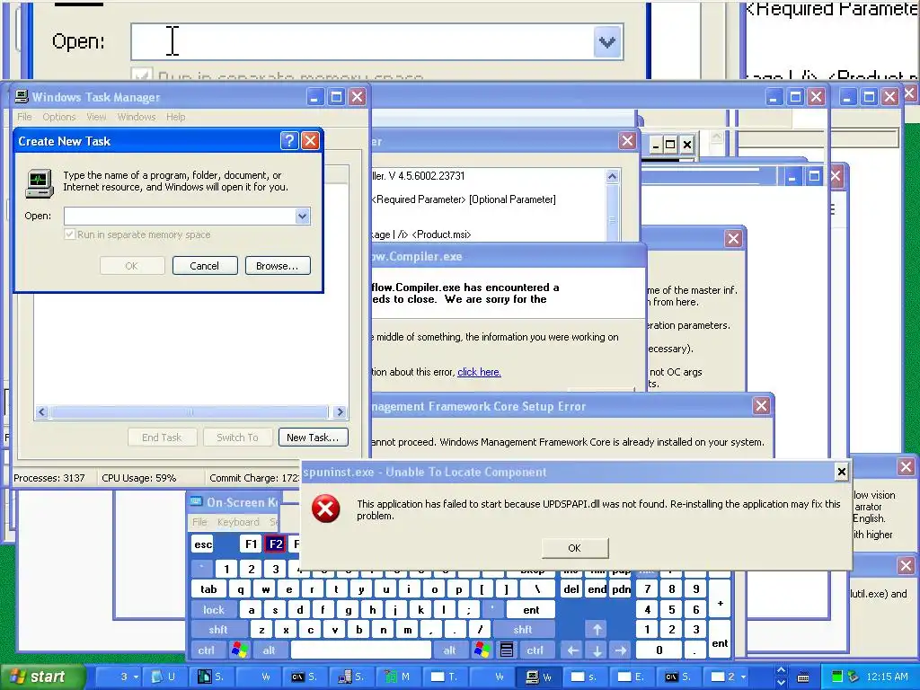Click 'Processes: 3137' in Task Manager status bar
Screen dimensions: 920x690
point(49,478)
